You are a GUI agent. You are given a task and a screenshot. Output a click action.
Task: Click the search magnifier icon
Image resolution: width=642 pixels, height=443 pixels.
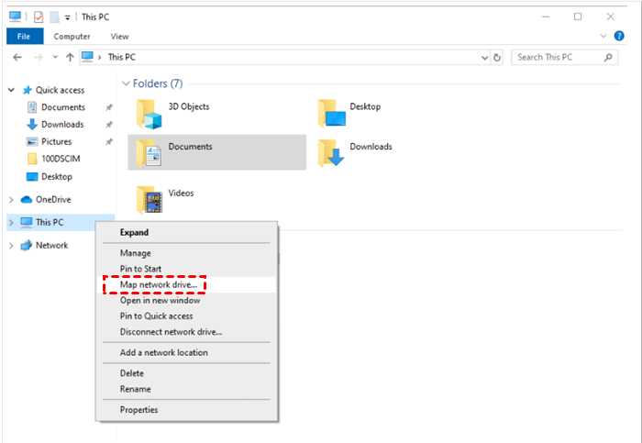pos(608,57)
